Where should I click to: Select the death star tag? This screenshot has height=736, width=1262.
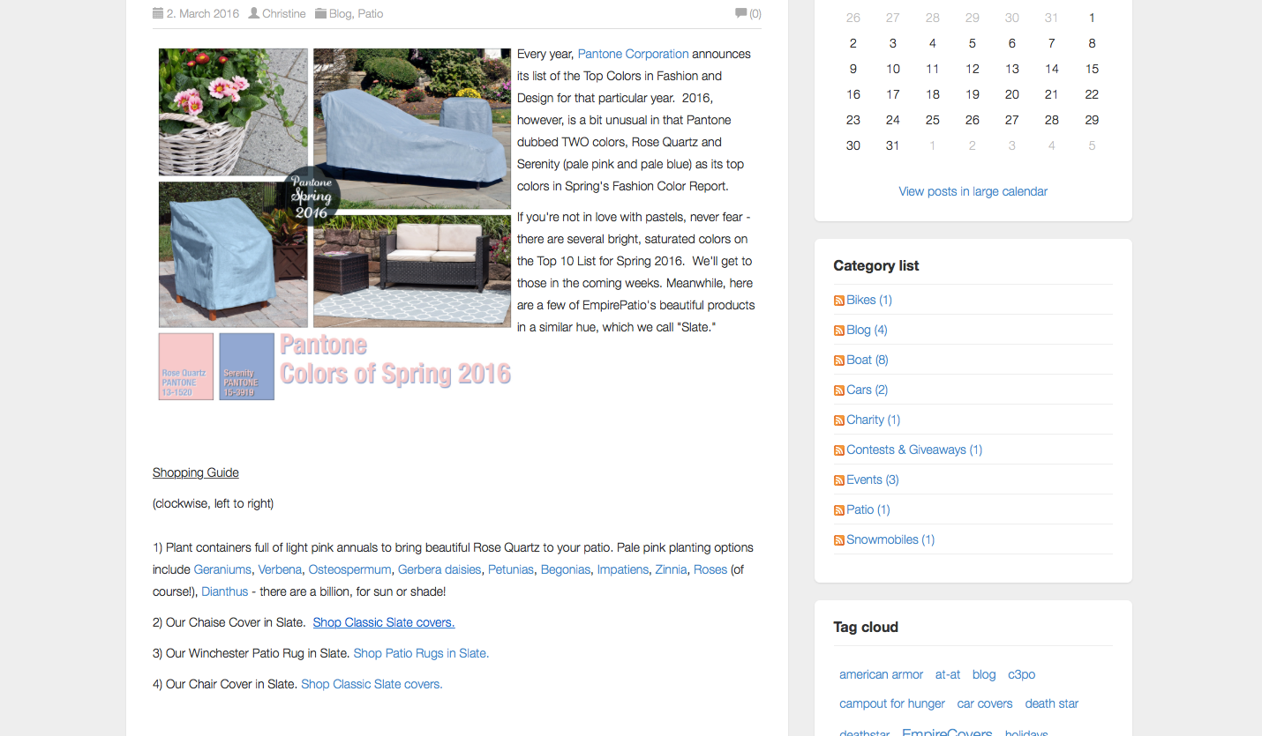1051,703
